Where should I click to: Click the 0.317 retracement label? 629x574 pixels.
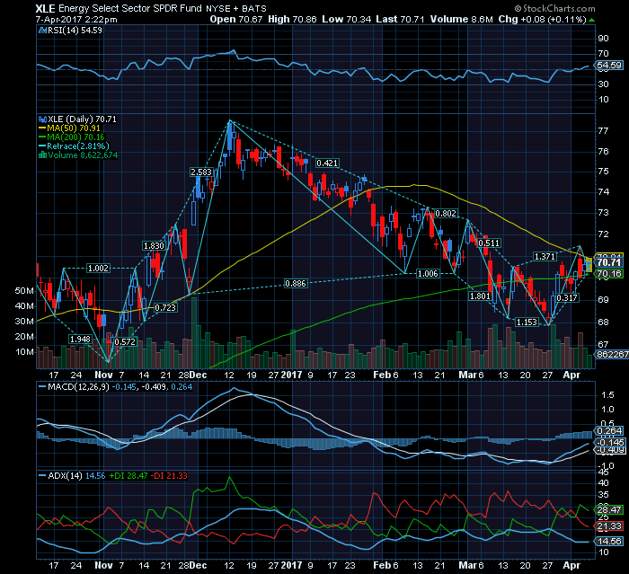pyautogui.click(x=567, y=298)
